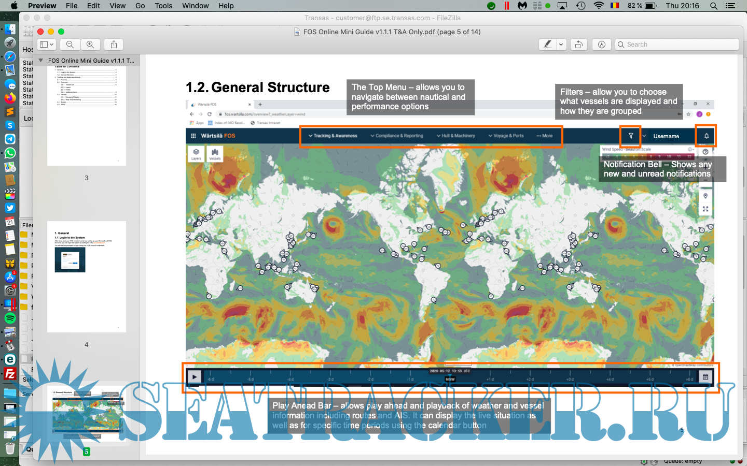Click the zoom in magnifier button
Screen dimensions: 747x466
click(90, 45)
